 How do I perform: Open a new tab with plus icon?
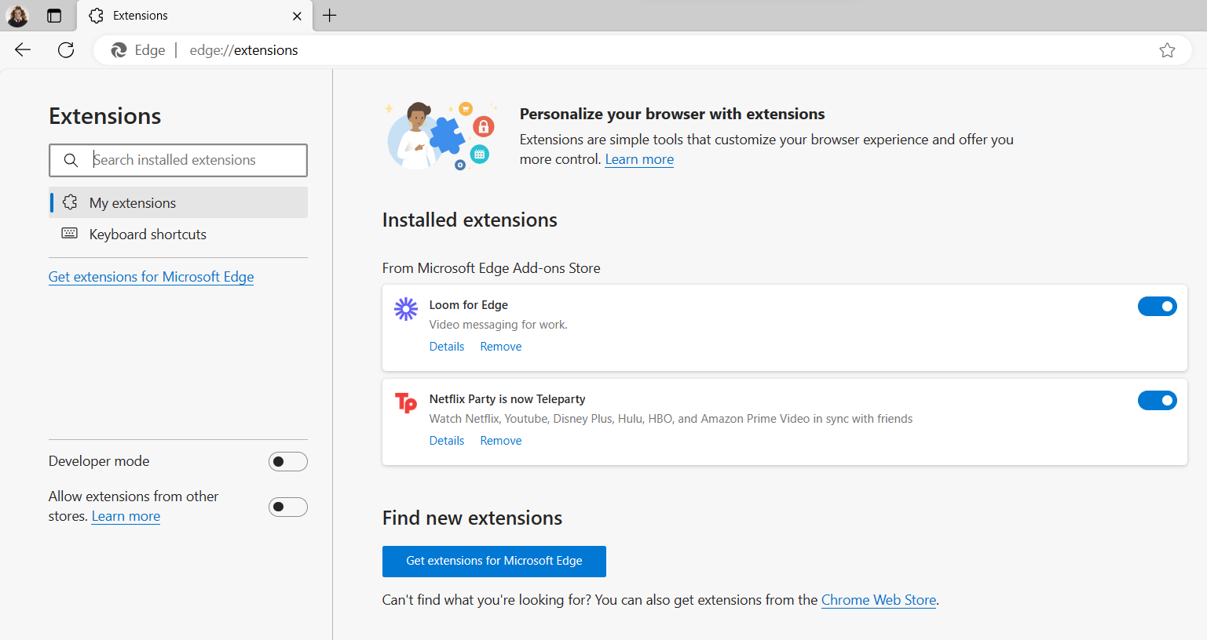coord(330,16)
